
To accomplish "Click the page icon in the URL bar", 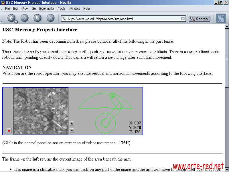I will point(64,19).
